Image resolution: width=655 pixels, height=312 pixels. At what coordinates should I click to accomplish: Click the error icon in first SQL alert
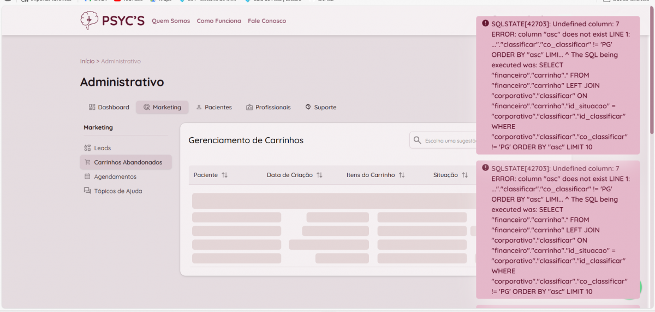coord(485,23)
